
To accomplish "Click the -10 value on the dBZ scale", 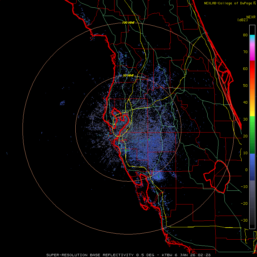I will point(244,187).
